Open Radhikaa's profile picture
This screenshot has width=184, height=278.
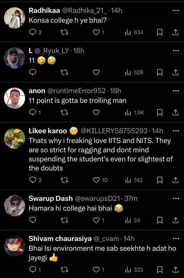[14, 18]
